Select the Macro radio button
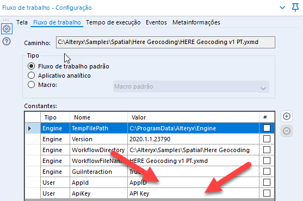The image size is (303, 201). (x=31, y=85)
